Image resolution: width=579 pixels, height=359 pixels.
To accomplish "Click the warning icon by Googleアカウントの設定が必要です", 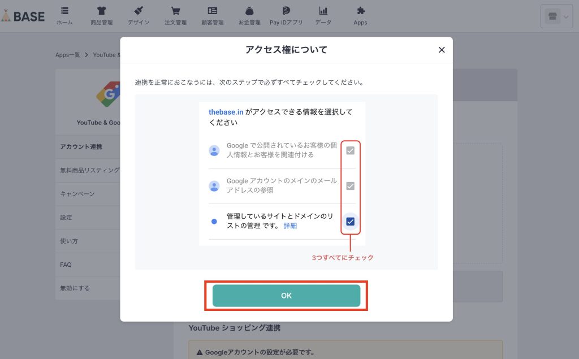I will point(200,352).
